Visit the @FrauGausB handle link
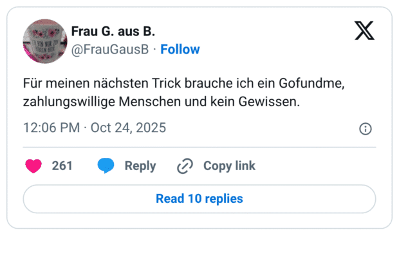Screen dimensions: 399x277 [x=110, y=50]
